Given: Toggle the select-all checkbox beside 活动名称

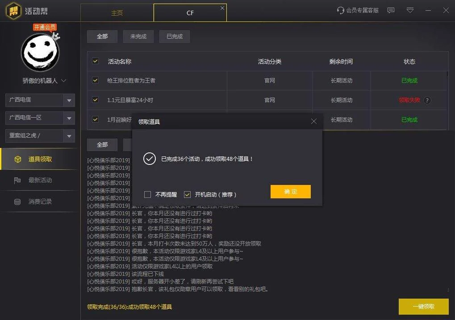Looking at the screenshot, I should (x=95, y=61).
